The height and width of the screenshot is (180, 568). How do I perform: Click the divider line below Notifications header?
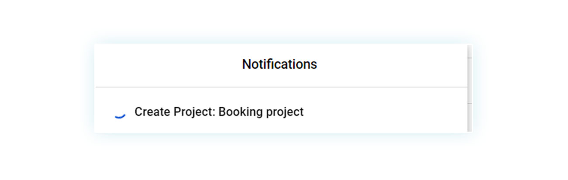pyautogui.click(x=281, y=87)
